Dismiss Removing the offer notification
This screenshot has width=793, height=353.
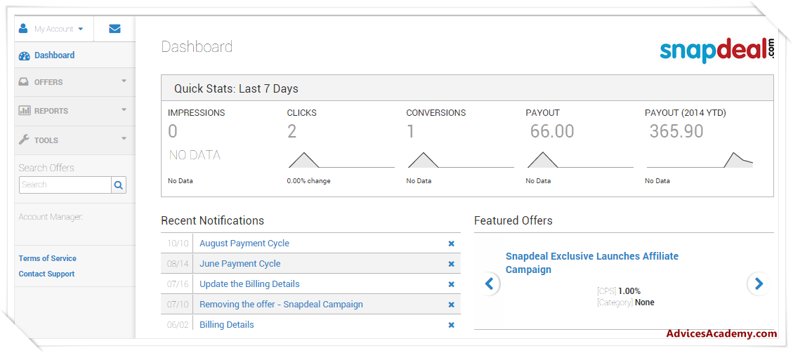click(452, 305)
